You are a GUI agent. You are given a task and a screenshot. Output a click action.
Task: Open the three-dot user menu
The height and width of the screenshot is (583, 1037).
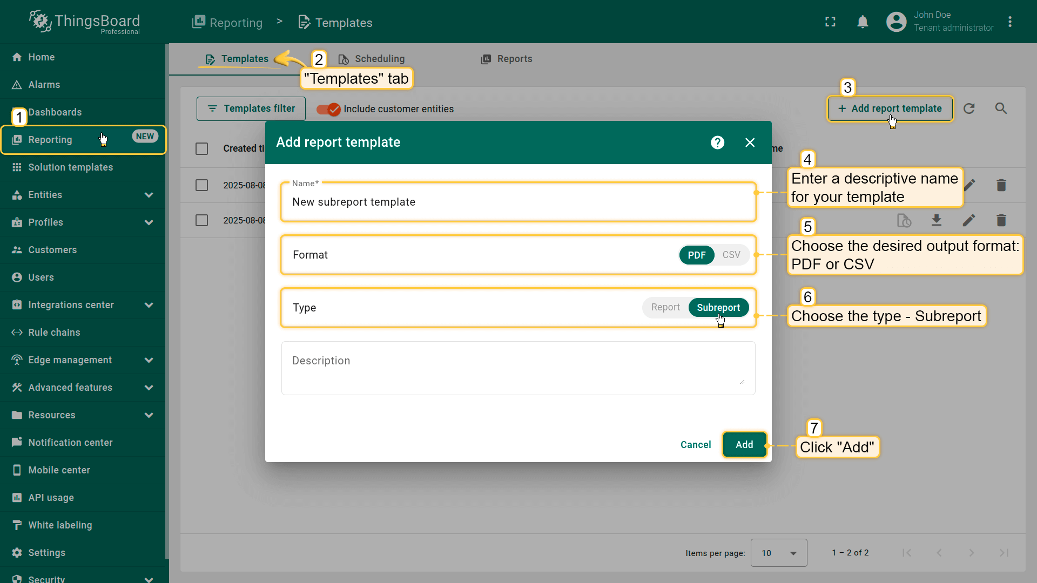1009,22
